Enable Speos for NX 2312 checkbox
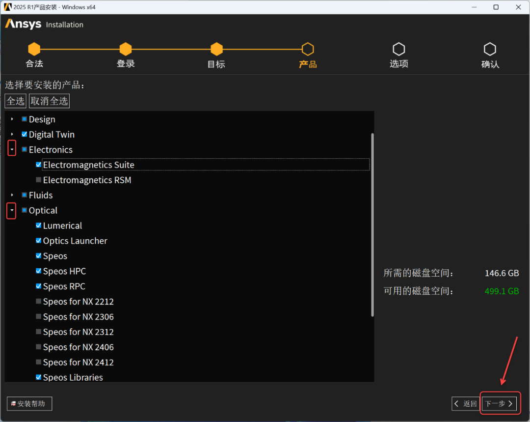This screenshot has height=422, width=530. [x=39, y=332]
